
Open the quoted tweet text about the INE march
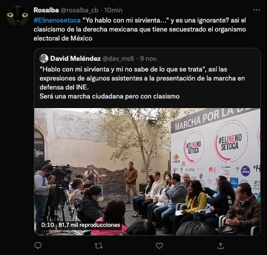pyautogui.click(x=142, y=83)
